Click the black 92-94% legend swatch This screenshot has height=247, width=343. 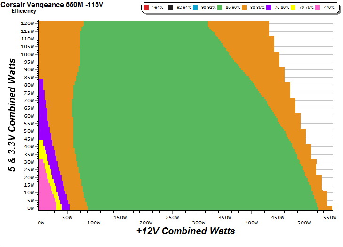click(x=172, y=8)
